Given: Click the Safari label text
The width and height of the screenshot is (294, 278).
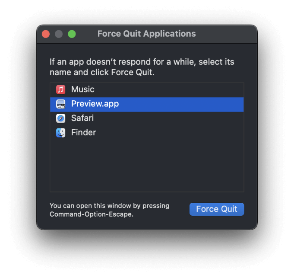Looking at the screenshot, I should [82, 118].
